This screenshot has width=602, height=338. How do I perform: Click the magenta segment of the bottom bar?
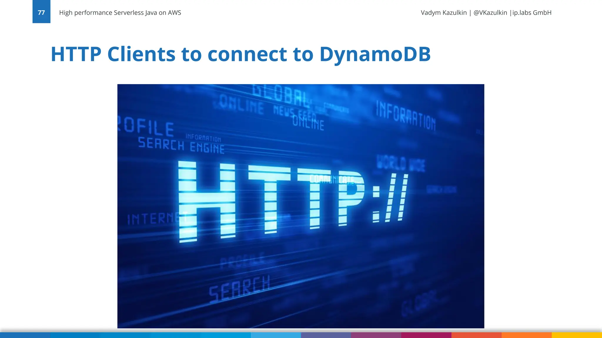coord(426,335)
